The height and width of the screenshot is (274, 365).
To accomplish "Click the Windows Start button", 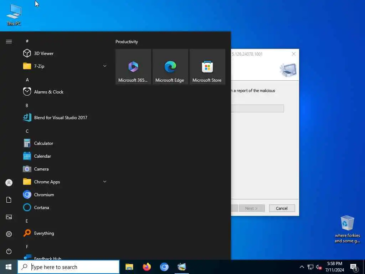I will 9,267.
